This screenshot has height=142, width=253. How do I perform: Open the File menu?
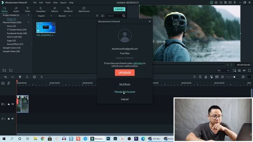click(35, 3)
